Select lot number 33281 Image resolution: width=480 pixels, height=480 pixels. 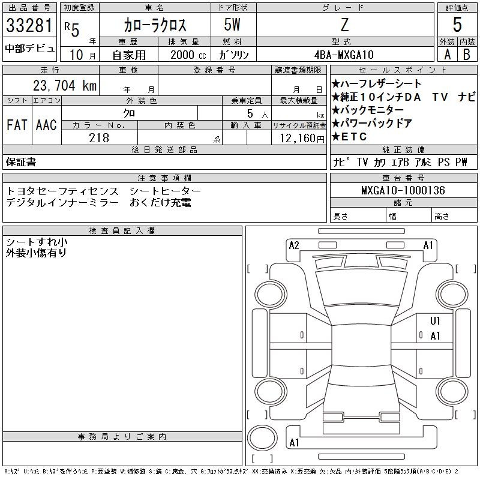tap(30, 26)
